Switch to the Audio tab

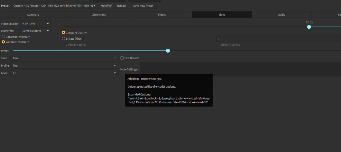tap(281, 14)
